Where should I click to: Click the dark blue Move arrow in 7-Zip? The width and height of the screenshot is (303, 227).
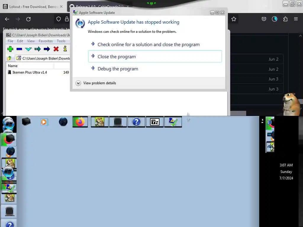[x=47, y=49]
